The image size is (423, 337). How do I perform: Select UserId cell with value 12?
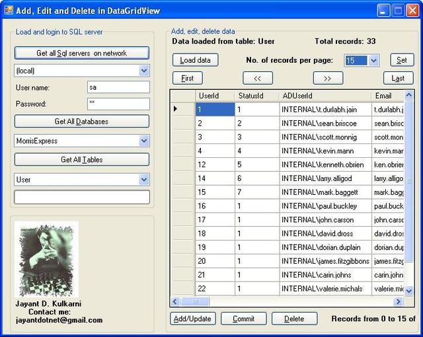point(215,165)
